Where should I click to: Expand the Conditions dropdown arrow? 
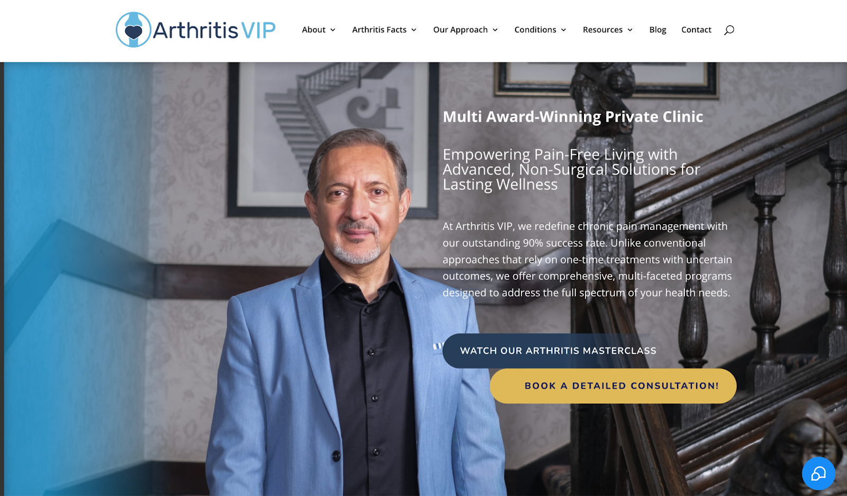coord(564,30)
